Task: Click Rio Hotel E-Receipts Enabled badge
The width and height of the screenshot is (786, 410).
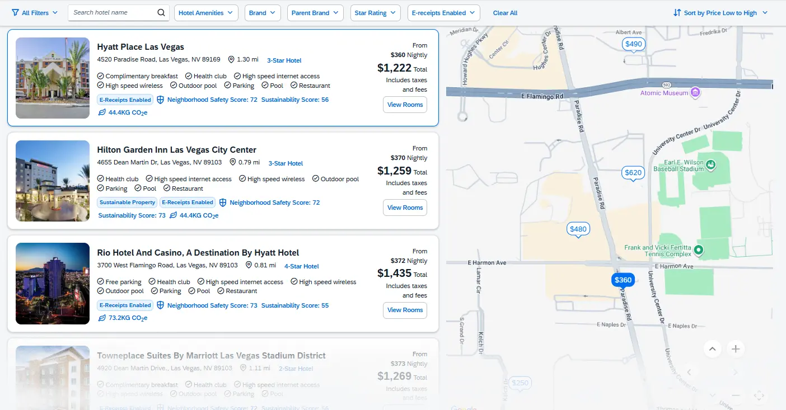Action: pos(125,305)
